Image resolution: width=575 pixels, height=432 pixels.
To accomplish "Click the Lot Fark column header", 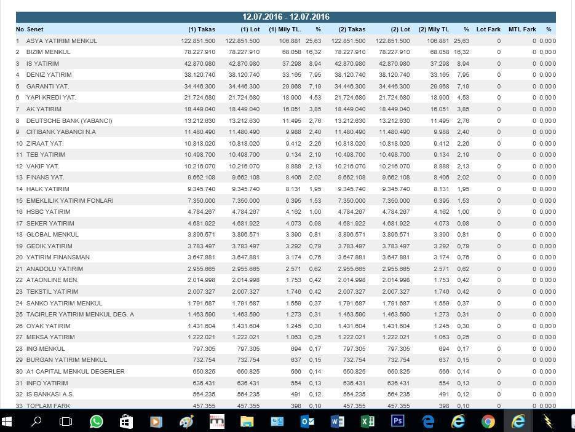I will 488,29.
